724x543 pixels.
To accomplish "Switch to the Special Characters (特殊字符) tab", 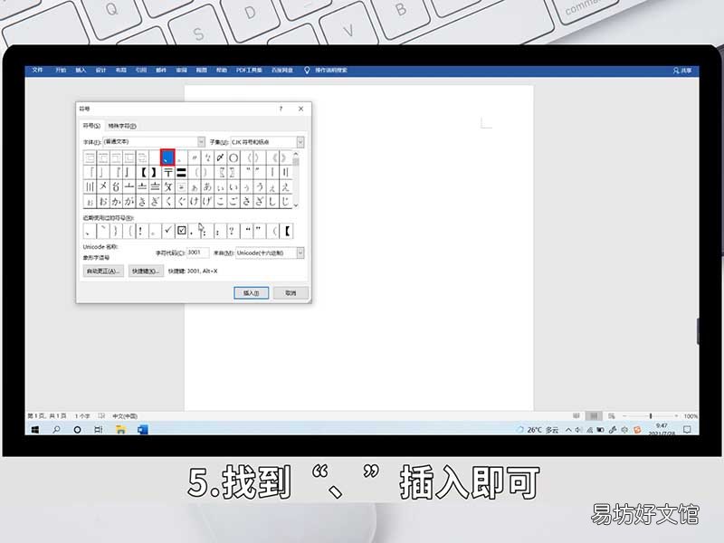I will [122, 126].
